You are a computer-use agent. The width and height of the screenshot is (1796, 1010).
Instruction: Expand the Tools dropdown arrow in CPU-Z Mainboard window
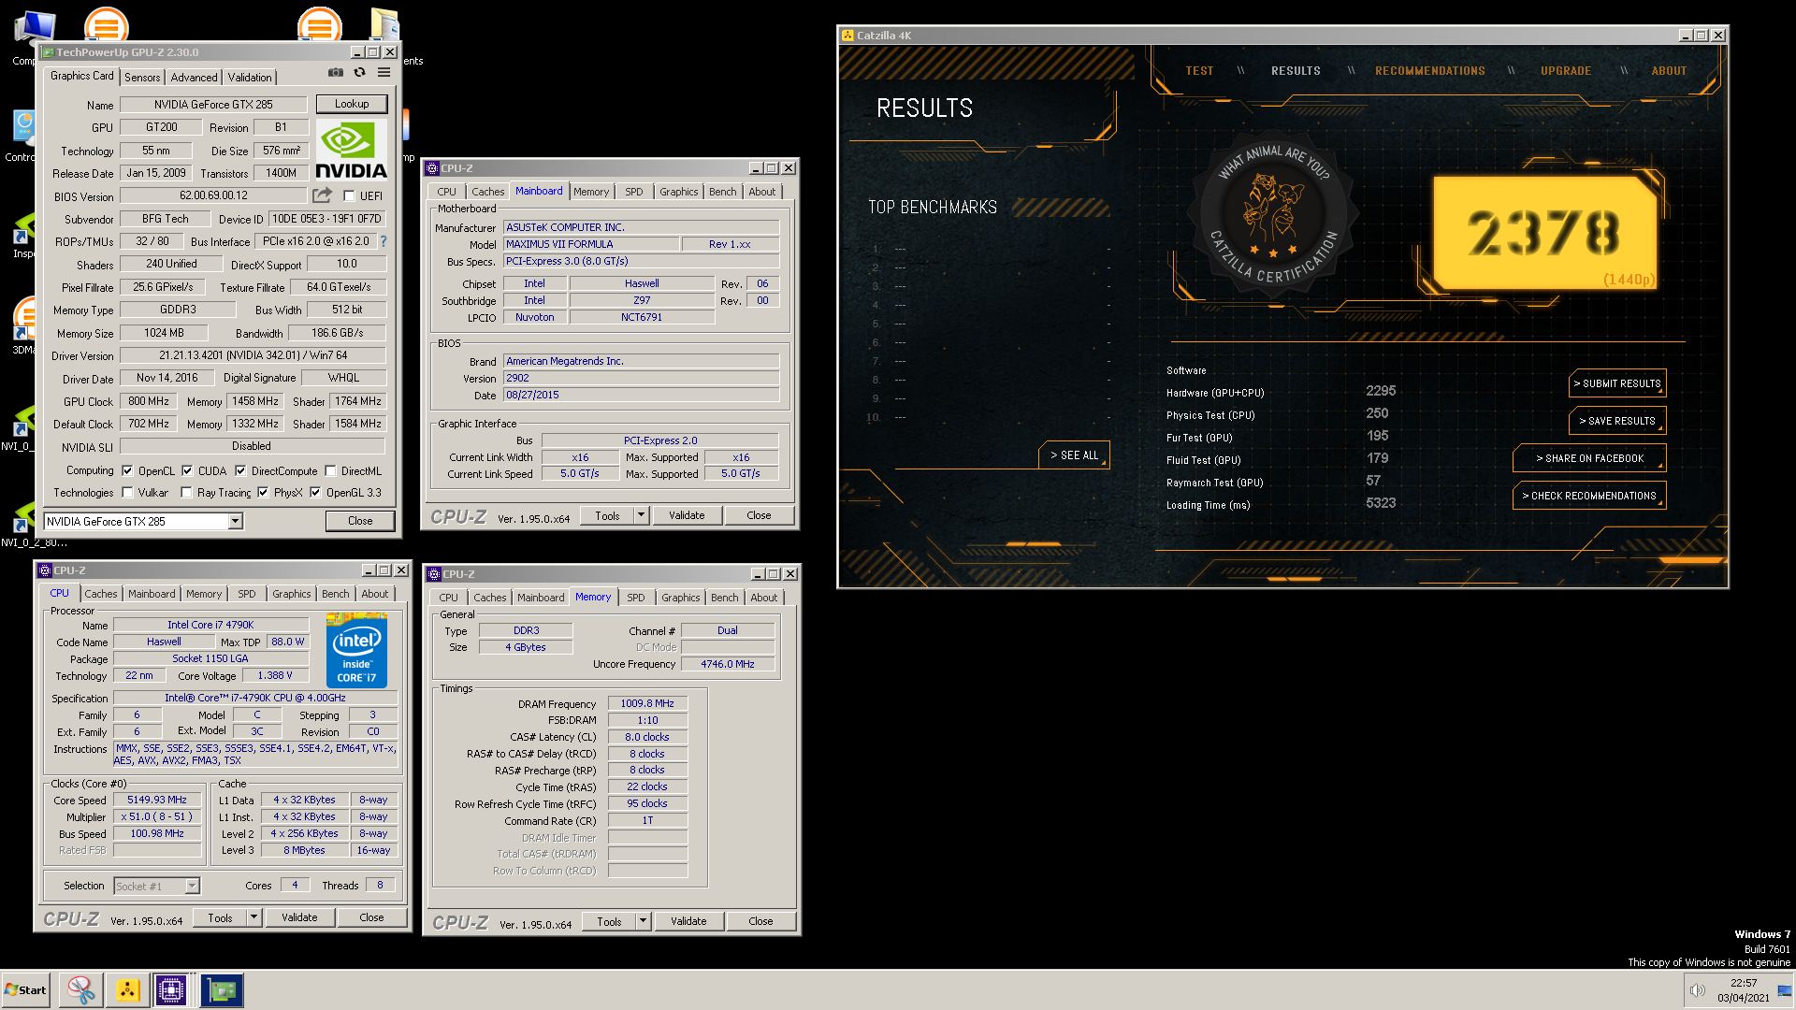[641, 515]
